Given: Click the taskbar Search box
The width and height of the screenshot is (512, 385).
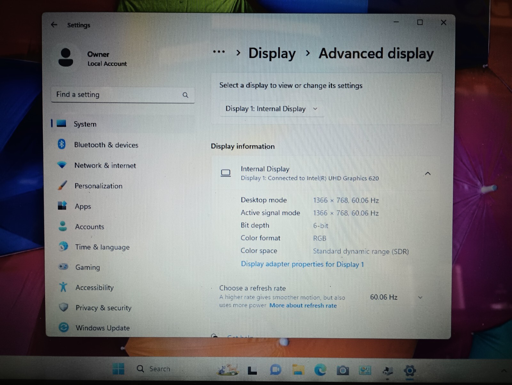Looking at the screenshot, I should pos(154,369).
